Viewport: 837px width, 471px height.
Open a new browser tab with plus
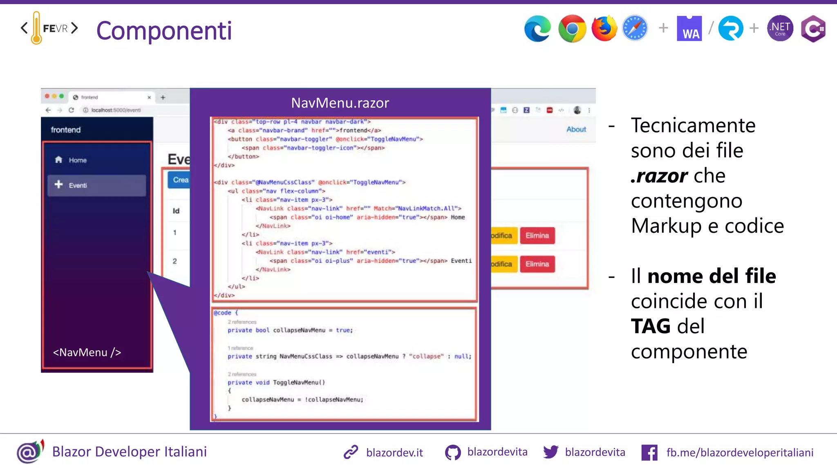(x=163, y=97)
